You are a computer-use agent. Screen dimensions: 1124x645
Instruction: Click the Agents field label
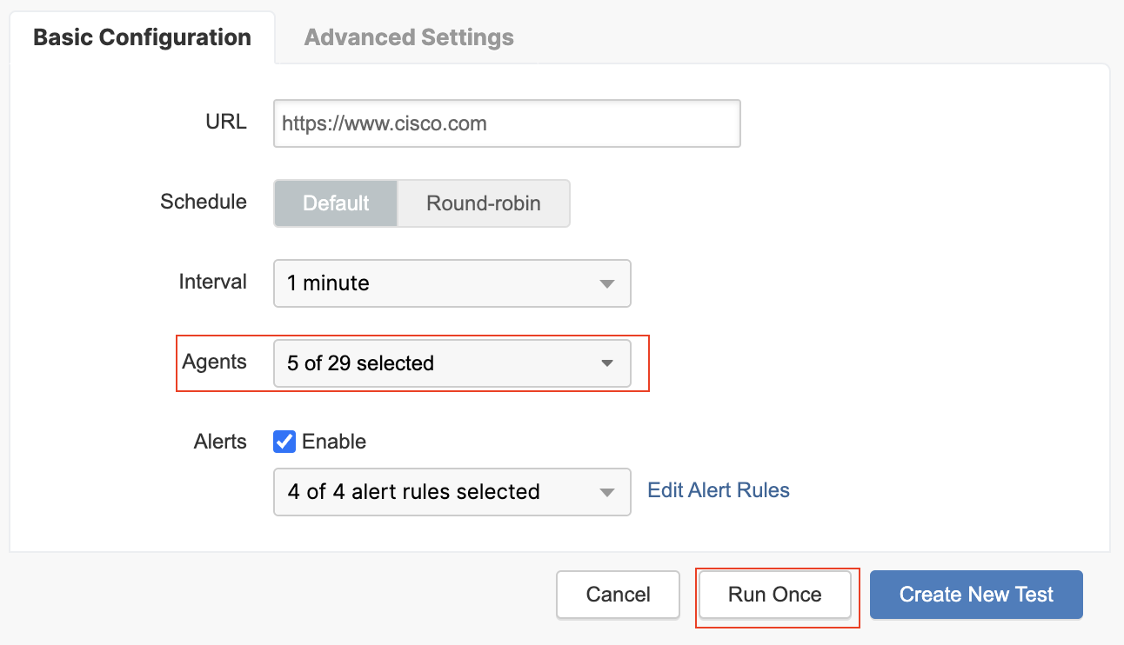coord(214,362)
